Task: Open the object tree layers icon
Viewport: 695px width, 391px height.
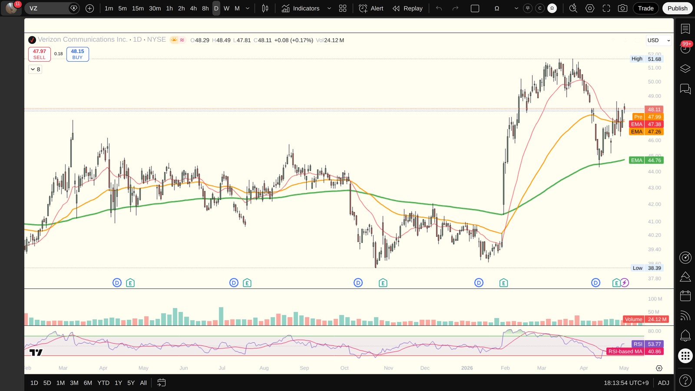Action: point(685,69)
